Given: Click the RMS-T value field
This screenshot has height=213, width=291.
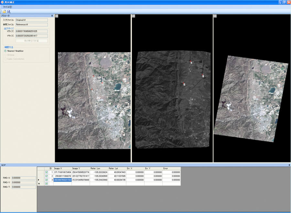Looking at the screenshot, I should [x=24, y=187].
